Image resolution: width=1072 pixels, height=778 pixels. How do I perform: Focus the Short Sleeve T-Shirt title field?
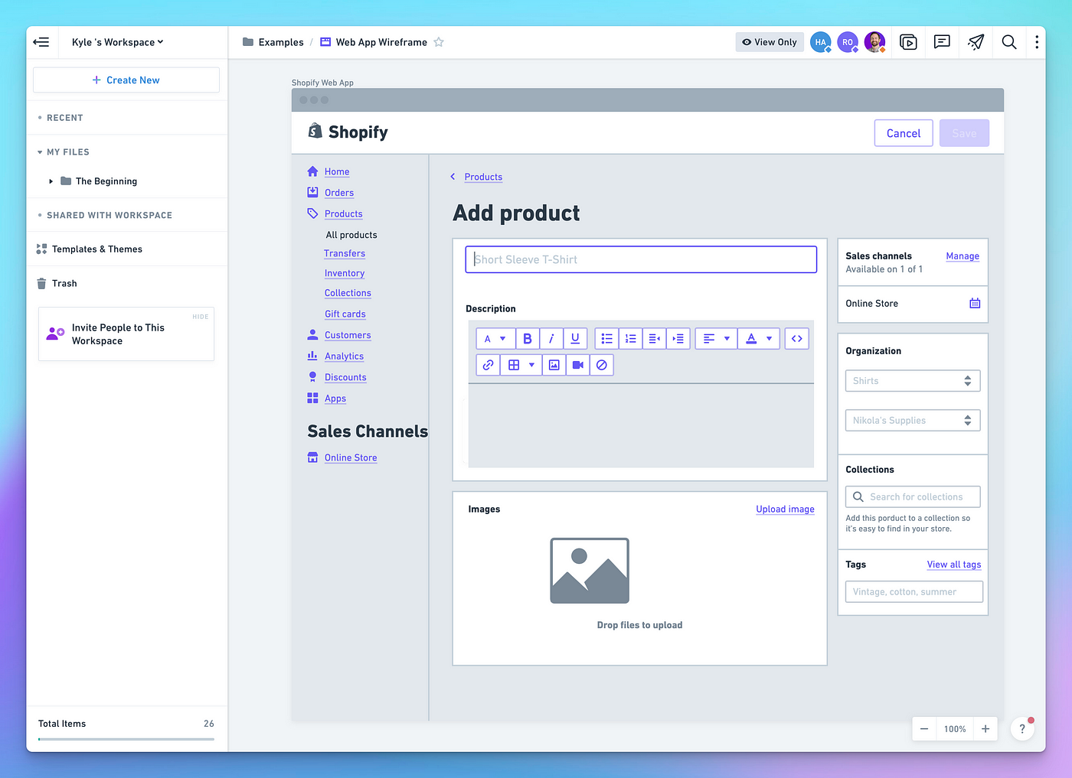(x=641, y=259)
